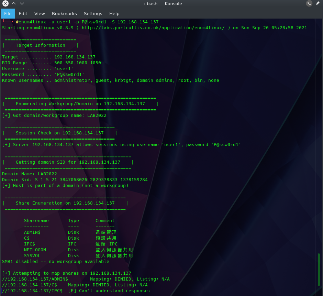Click 'Host is part of a domain' line
The image size is (323, 296).
[x=65, y=185]
